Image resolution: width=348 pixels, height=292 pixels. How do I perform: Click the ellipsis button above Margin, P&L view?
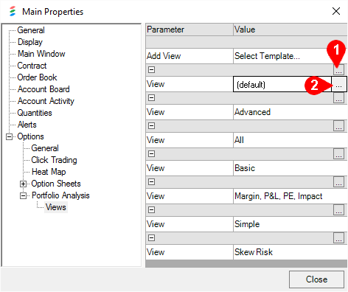[338, 182]
